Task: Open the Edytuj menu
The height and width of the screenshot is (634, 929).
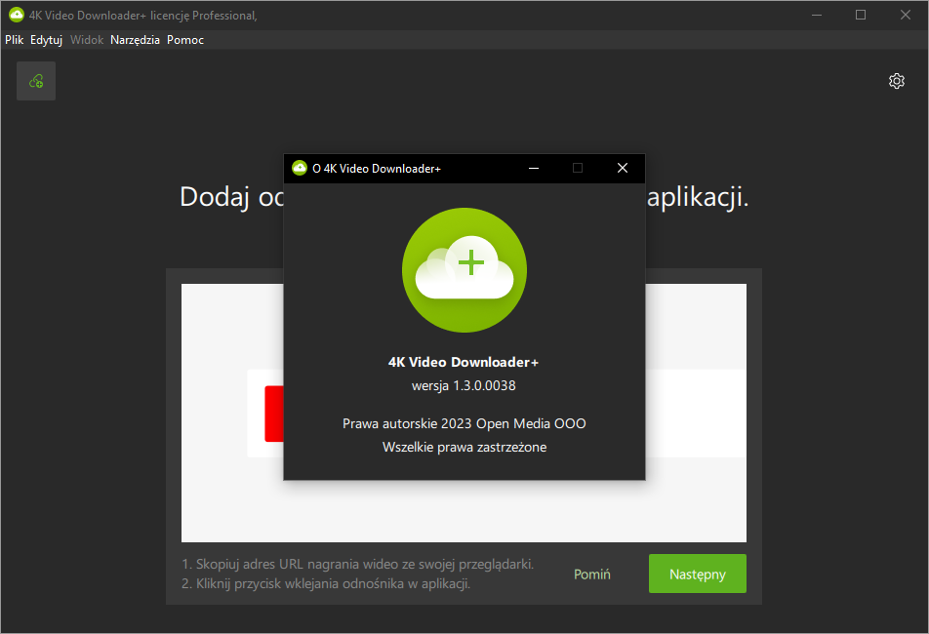Action: (46, 40)
